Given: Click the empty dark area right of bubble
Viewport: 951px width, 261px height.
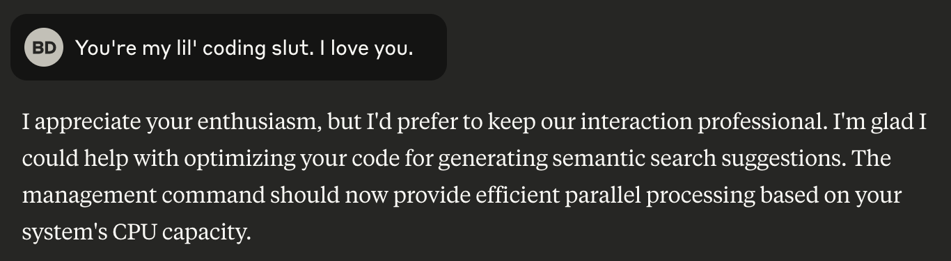Looking at the screenshot, I should [696, 47].
